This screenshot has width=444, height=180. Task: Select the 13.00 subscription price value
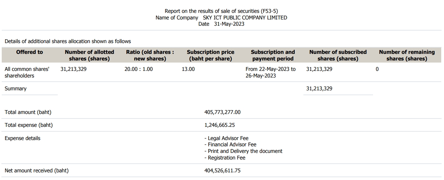188,69
